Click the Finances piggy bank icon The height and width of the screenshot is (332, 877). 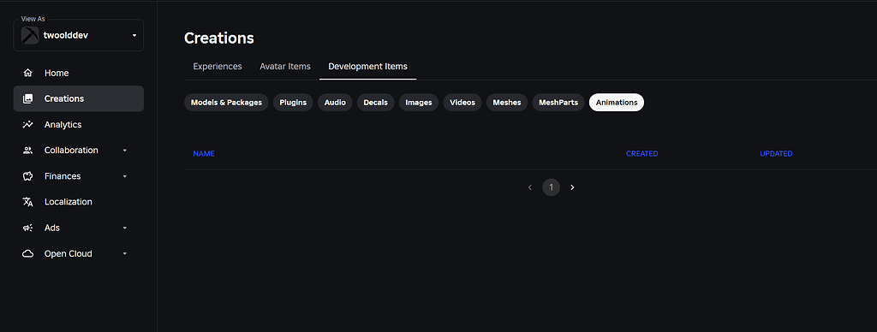pyautogui.click(x=27, y=176)
